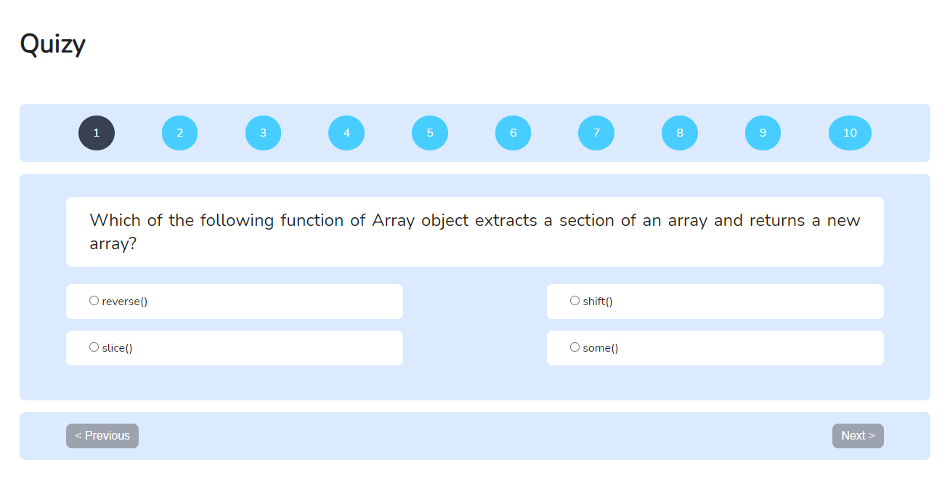Jump to quiz question 3
The width and height of the screenshot is (950, 497).
point(263,133)
